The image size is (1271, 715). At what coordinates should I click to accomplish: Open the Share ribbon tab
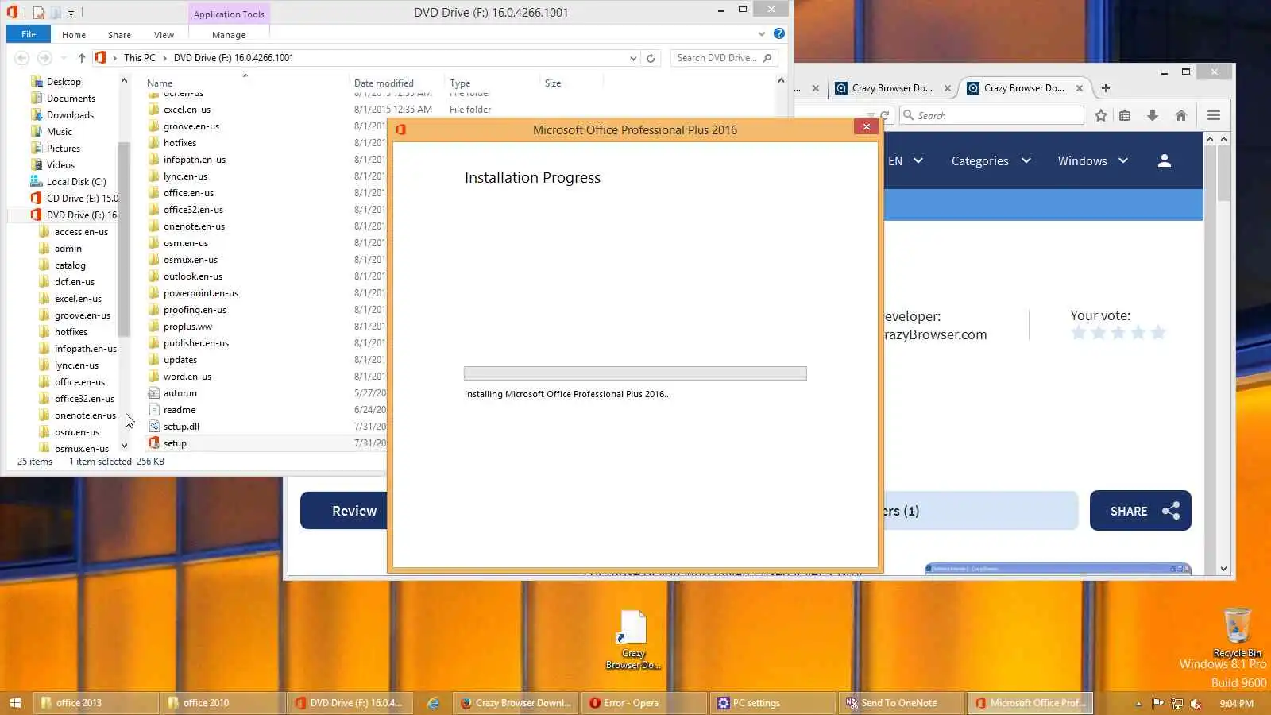tap(120, 35)
